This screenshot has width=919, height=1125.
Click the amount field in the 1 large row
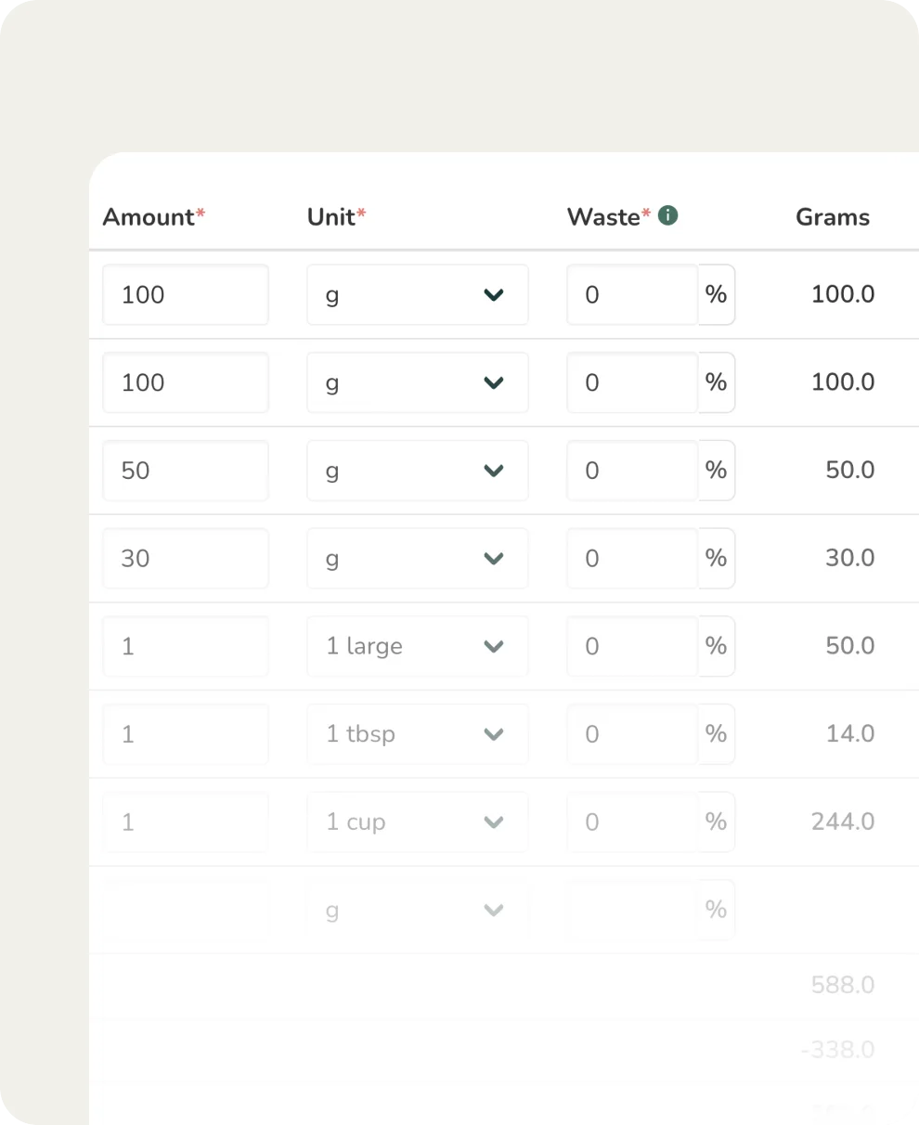186,646
